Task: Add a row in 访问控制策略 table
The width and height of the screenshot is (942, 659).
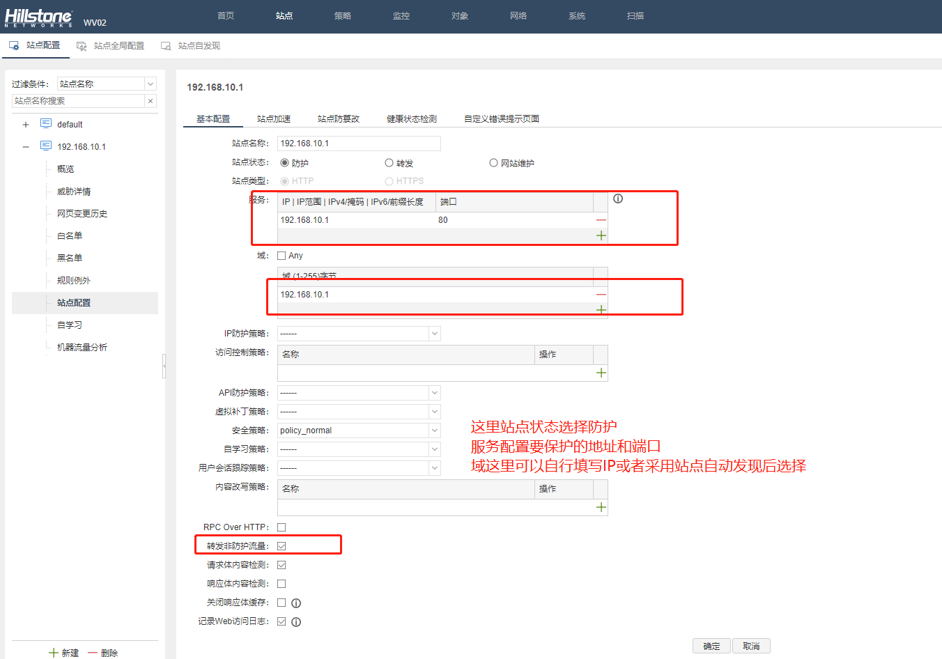Action: click(x=601, y=373)
